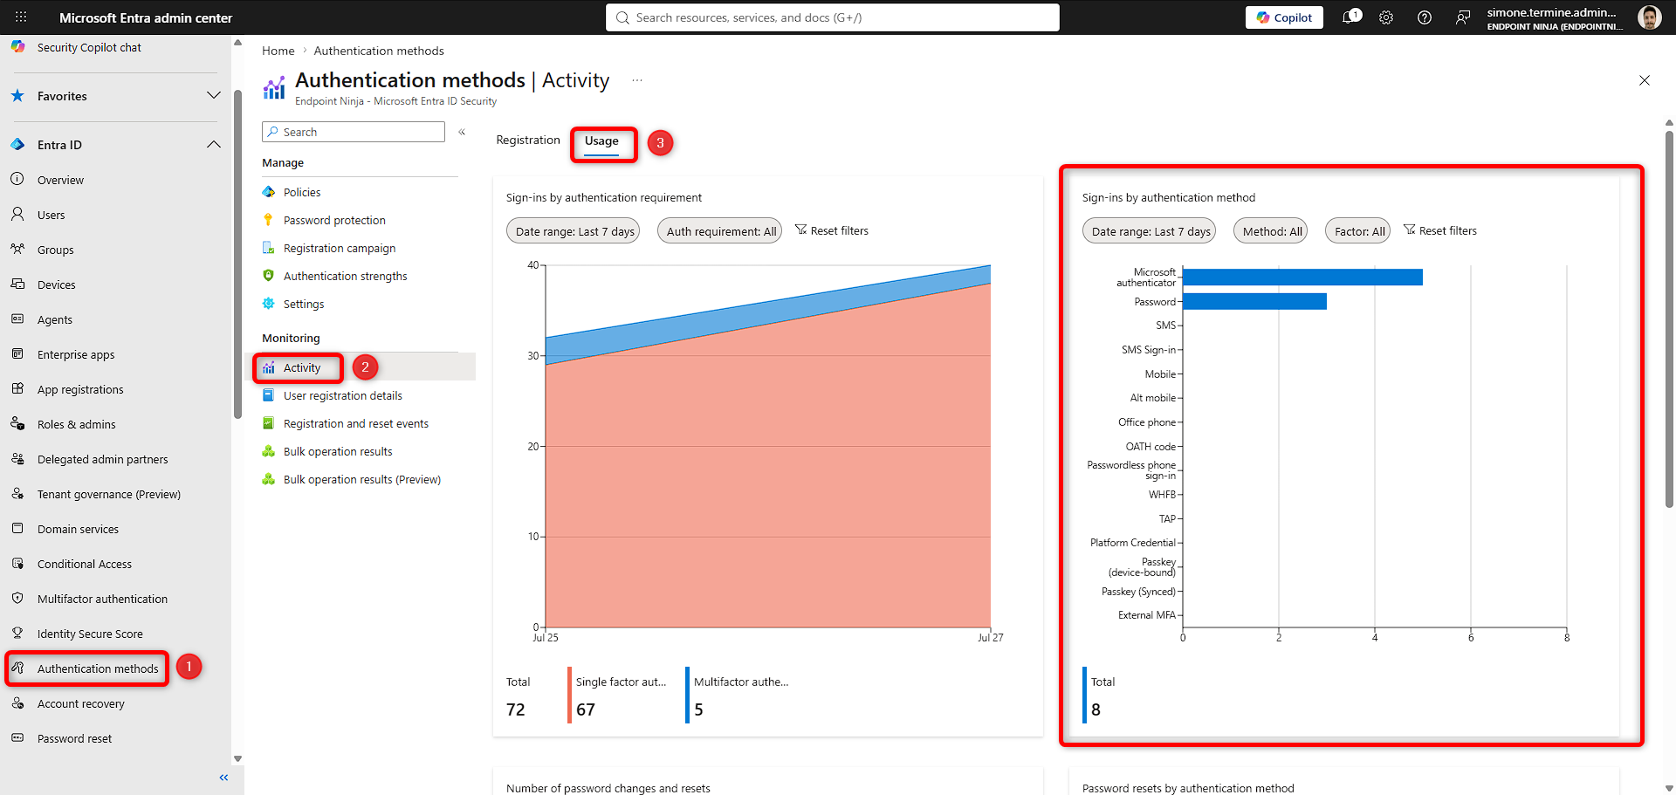Image resolution: width=1676 pixels, height=795 pixels.
Task: Open Auth requirement: All filter
Action: click(x=720, y=230)
